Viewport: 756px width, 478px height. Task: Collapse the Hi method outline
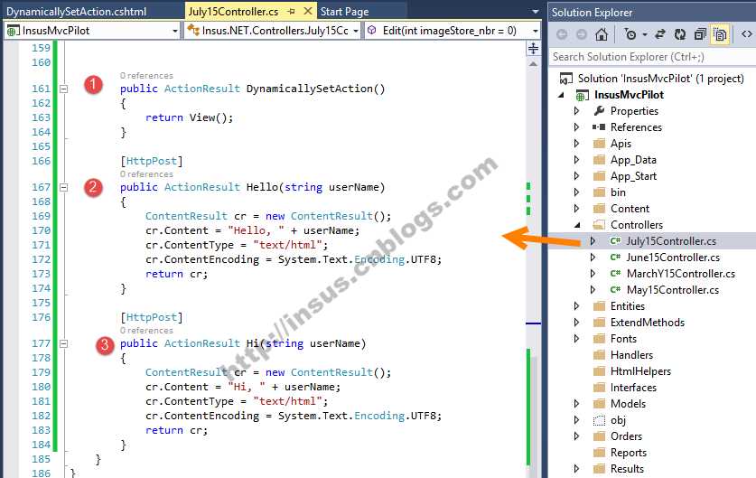(x=63, y=343)
